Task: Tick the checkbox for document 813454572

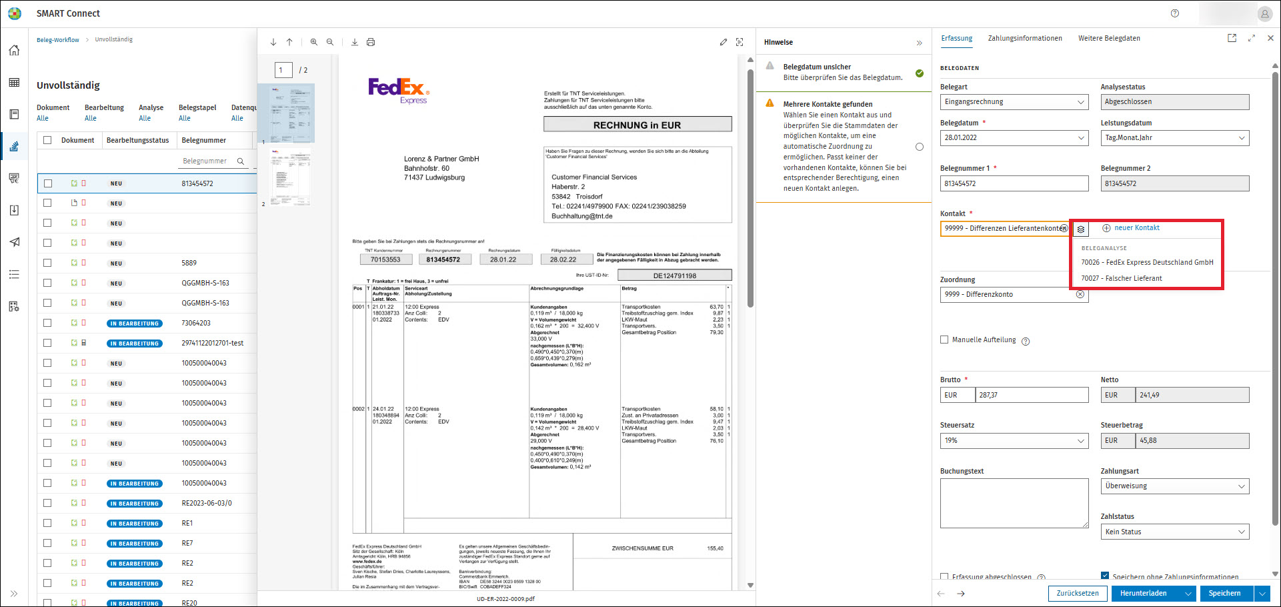Action: [x=47, y=183]
